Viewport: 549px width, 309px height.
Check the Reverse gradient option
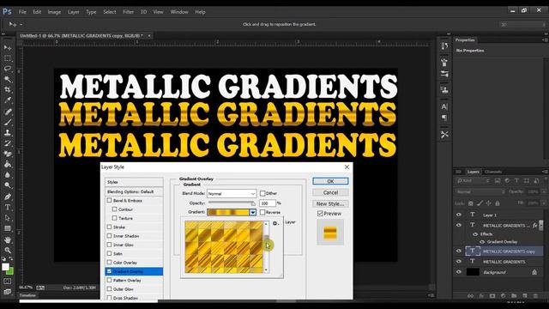pos(262,212)
